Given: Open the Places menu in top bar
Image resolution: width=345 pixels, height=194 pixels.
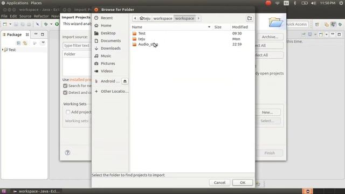Looking at the screenshot, I should coord(36,3).
